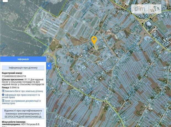The width and height of the screenshot is (171, 127).
Task: Select the Інформація tab header
Action: [23, 59]
